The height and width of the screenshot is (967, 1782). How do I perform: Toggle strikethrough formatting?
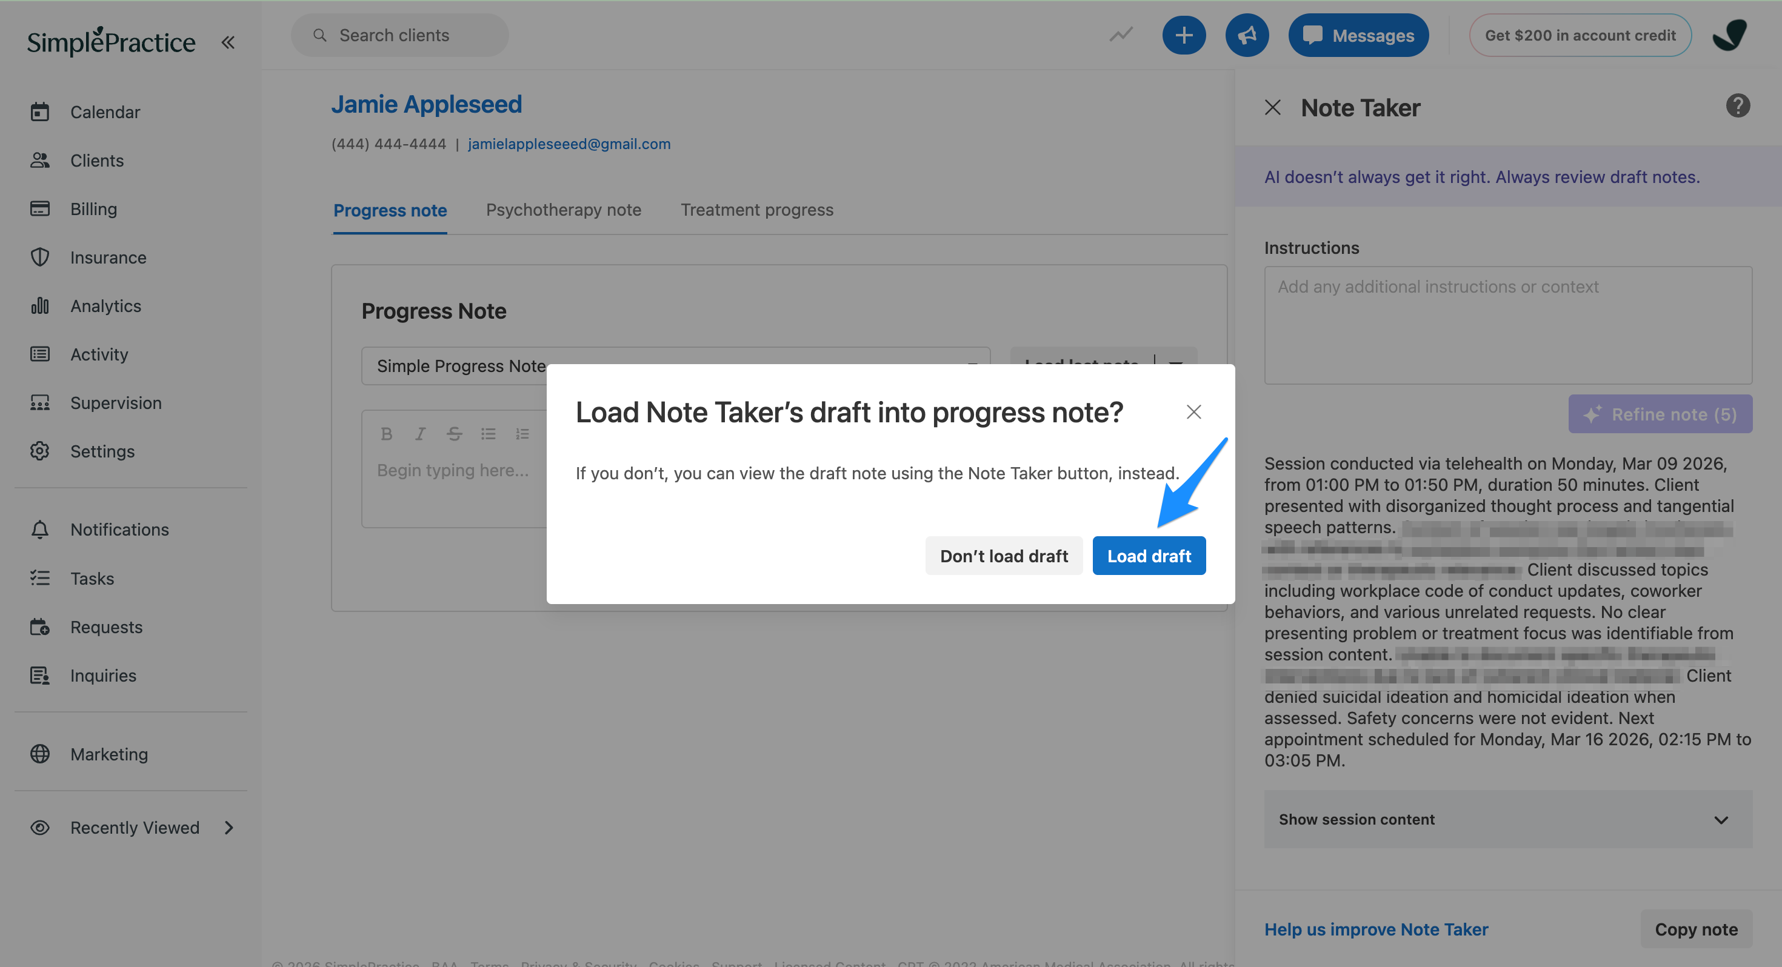point(454,434)
